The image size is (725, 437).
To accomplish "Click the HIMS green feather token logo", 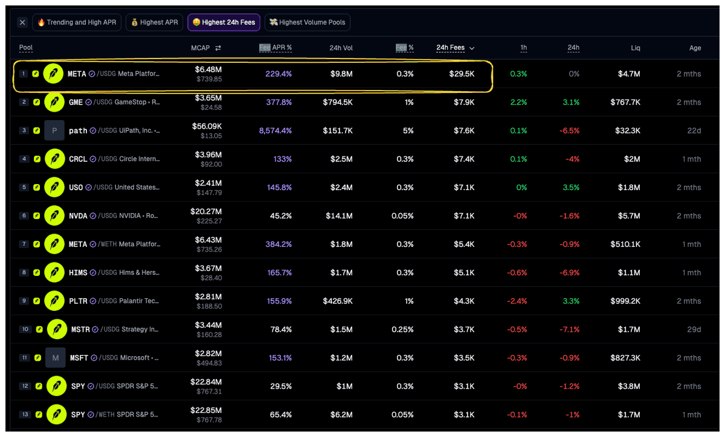I will click(54, 272).
